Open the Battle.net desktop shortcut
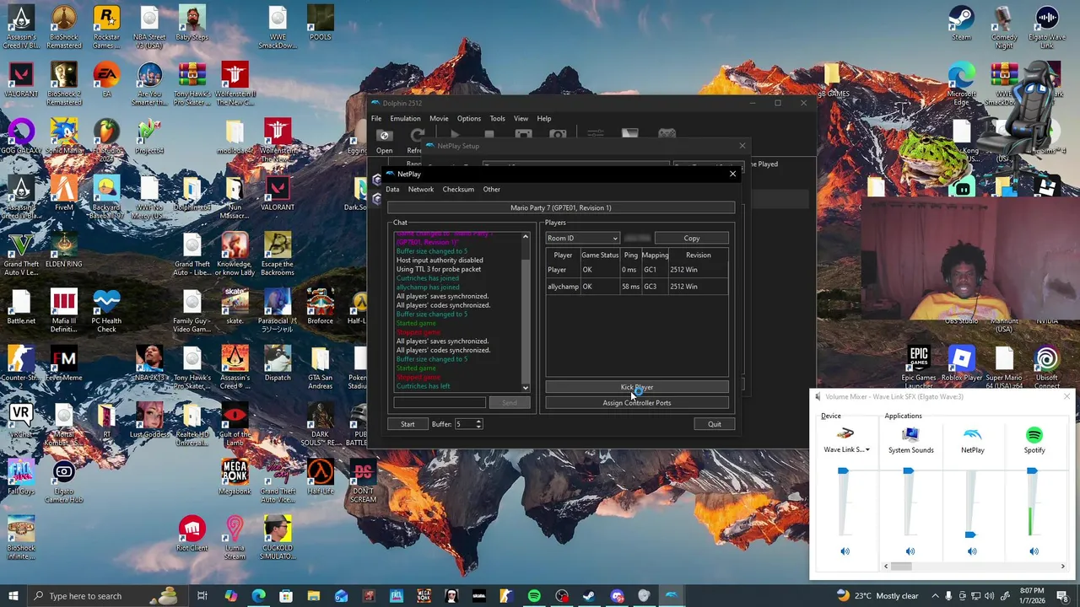 coord(21,306)
